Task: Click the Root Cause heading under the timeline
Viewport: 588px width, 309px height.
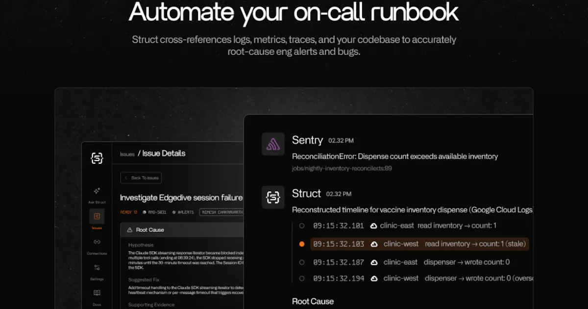Action: [313, 301]
